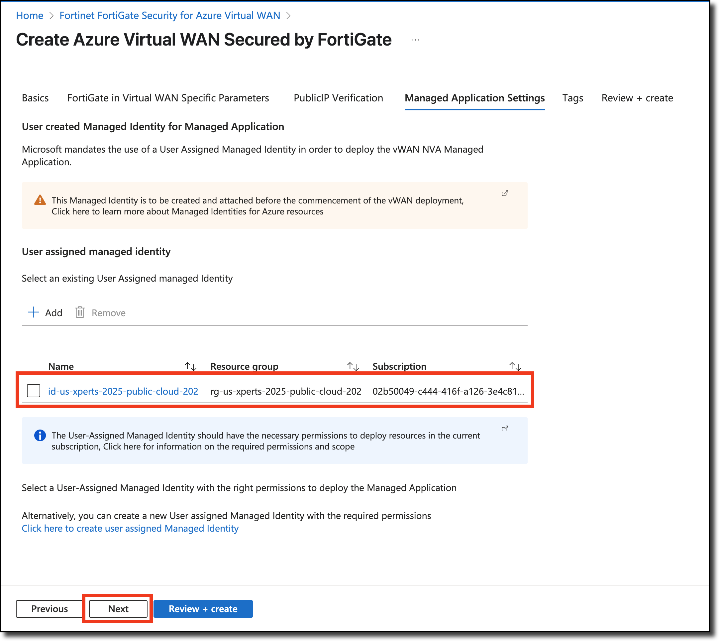Go back with the Previous button
This screenshot has height=641, width=719.
point(49,609)
